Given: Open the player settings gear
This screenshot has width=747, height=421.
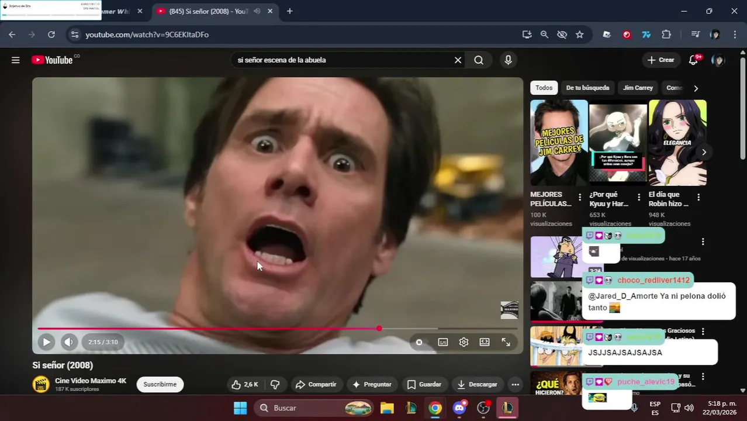Looking at the screenshot, I should coord(464,342).
